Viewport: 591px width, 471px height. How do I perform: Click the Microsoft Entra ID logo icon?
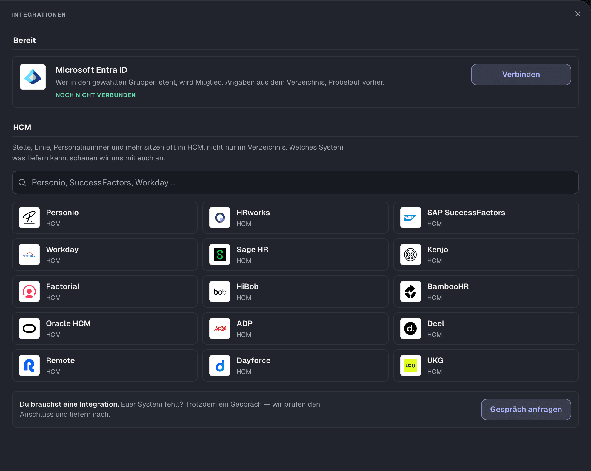33,77
